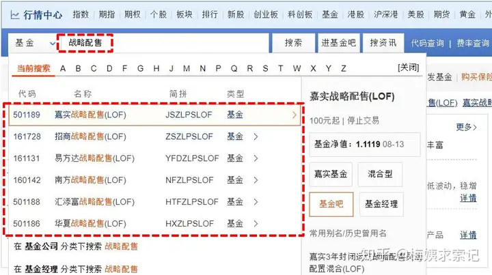Select 501188 汇添富战略配售(LOF) result
Viewport: 492px width, 275px height.
[x=154, y=202]
